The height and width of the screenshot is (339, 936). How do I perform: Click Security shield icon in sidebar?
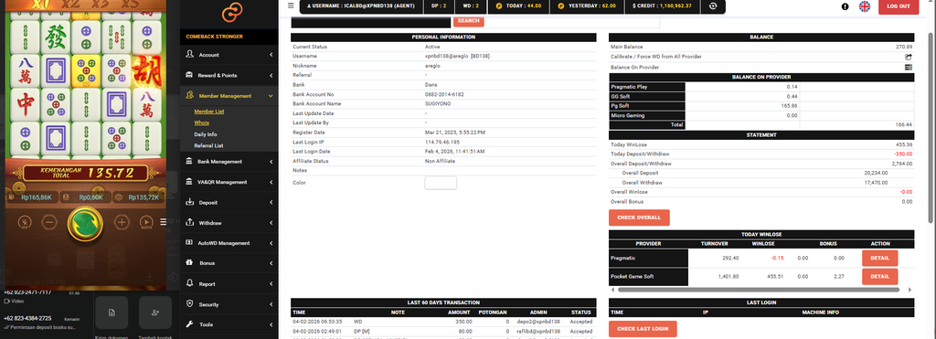point(189,304)
